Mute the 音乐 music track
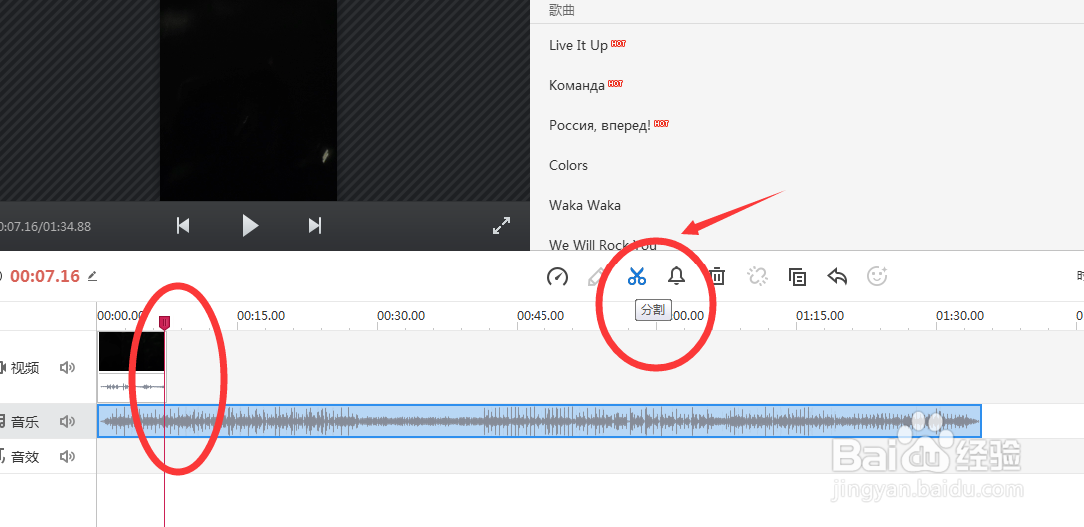The height and width of the screenshot is (527, 1084). click(x=67, y=421)
